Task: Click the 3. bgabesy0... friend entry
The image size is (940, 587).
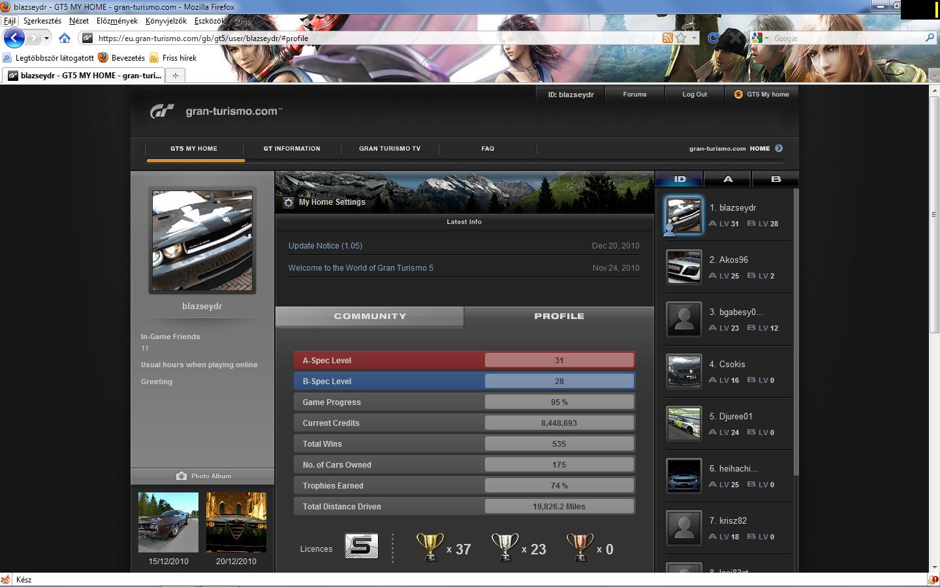Action: point(727,320)
